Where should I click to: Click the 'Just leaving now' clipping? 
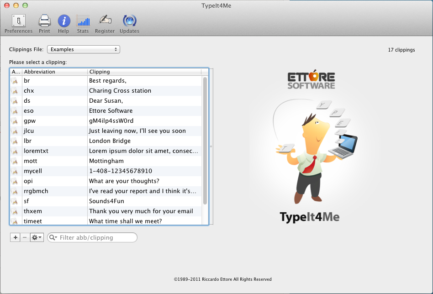pyautogui.click(x=137, y=131)
